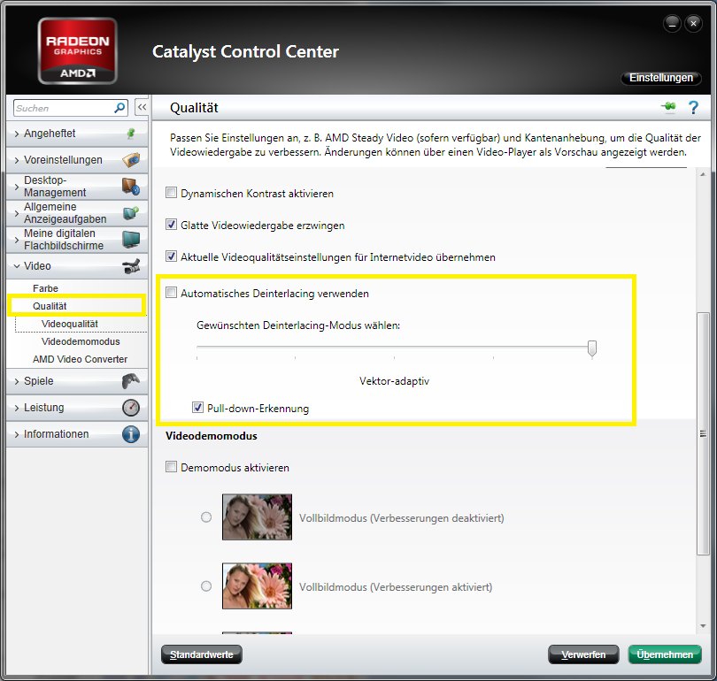Click the Videodemomodus section heading
This screenshot has height=681, width=717.
pyautogui.click(x=212, y=436)
